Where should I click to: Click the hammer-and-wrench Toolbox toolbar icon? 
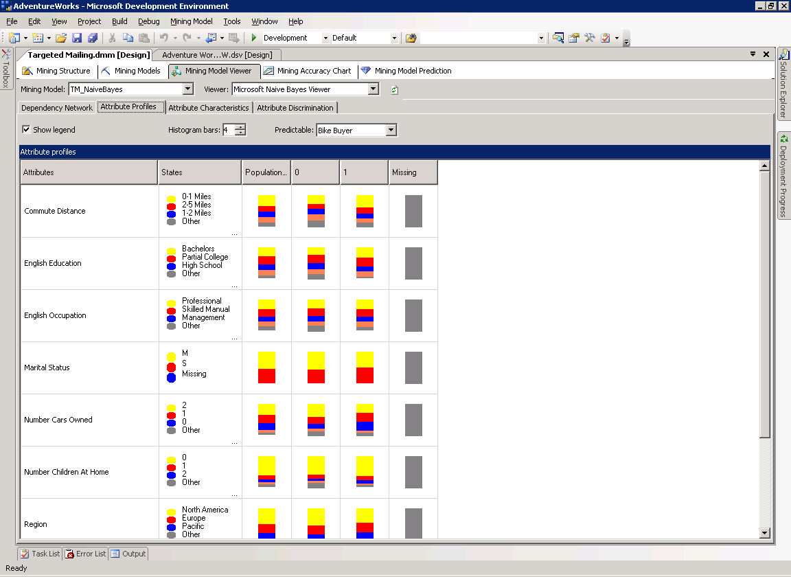click(590, 38)
